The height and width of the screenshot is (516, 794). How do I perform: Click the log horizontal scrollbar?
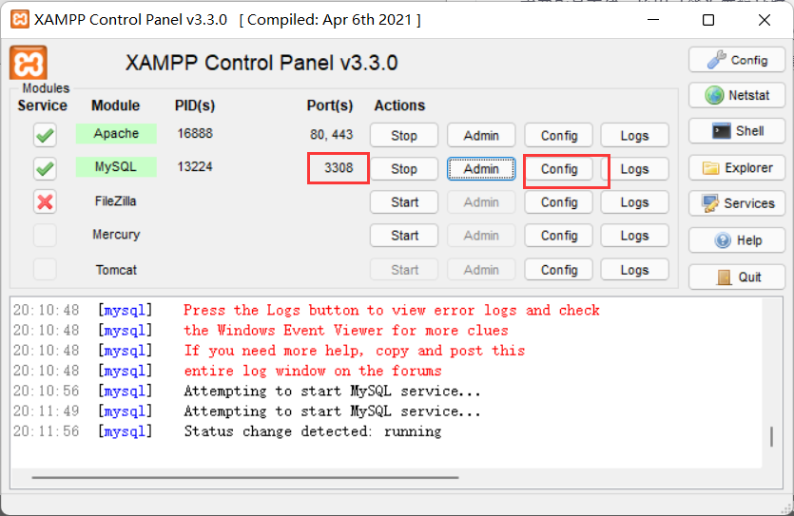pos(245,477)
